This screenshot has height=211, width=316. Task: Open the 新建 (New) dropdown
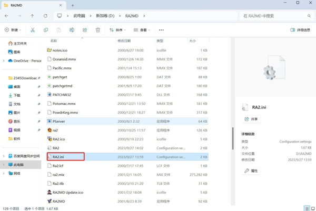pyautogui.click(x=14, y=30)
